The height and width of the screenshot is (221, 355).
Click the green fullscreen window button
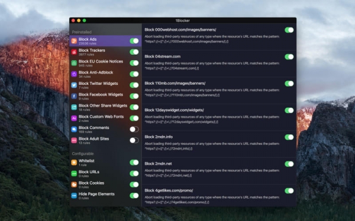[x=84, y=21]
